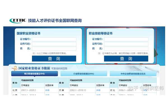This screenshot has height=112, width=168.
Task: Switch to 行业职业技能鉴定中心 tab
Action: click(84, 74)
